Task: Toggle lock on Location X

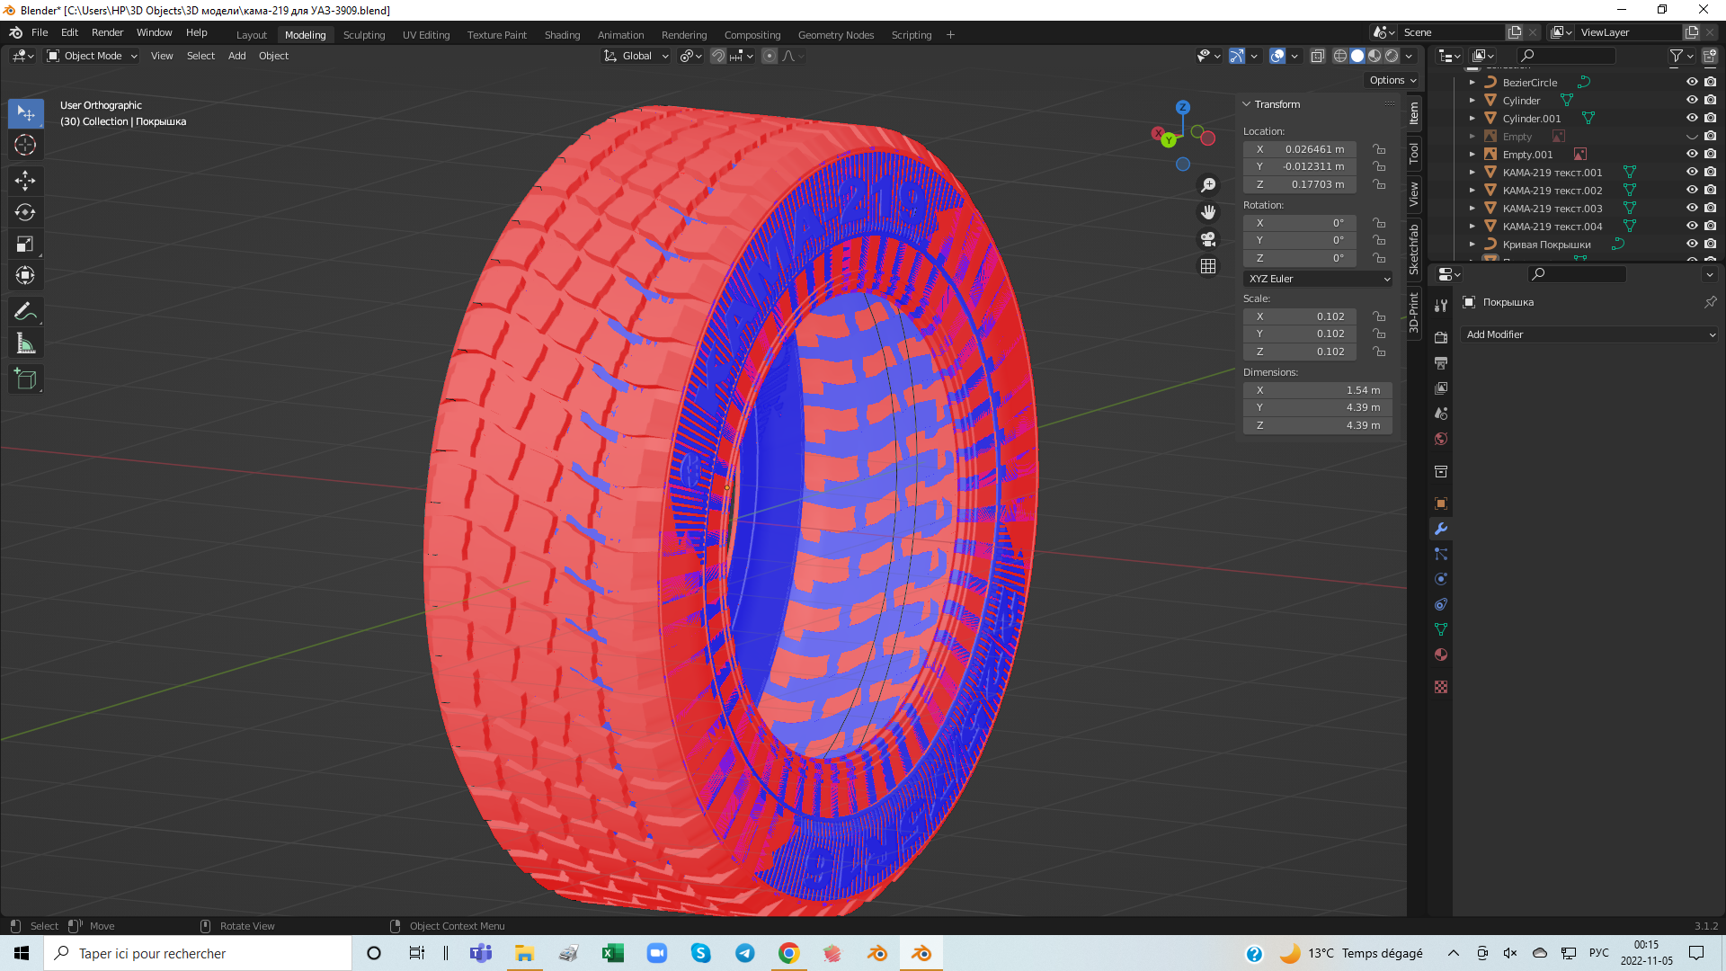Action: tap(1379, 149)
